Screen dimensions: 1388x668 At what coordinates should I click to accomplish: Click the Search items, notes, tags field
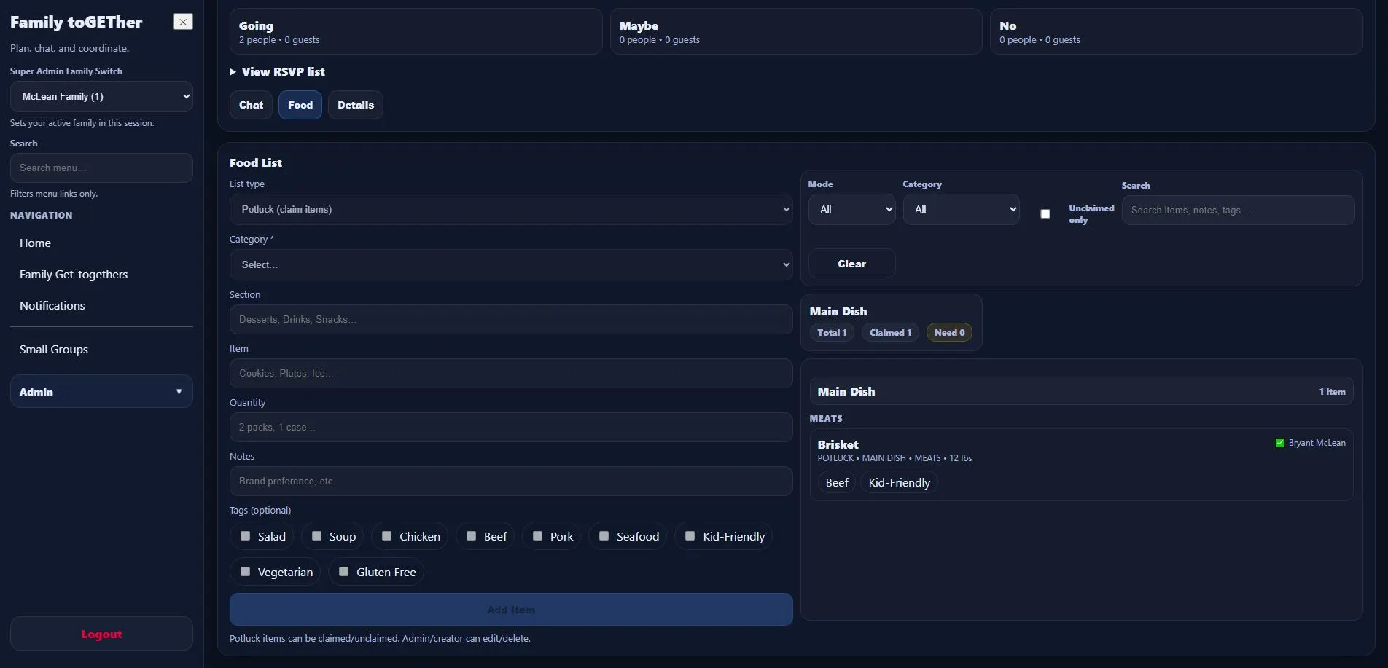[1237, 210]
